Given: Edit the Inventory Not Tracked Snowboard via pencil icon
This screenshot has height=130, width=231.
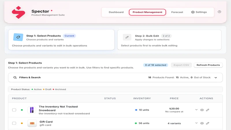Looking at the screenshot, I should pos(208,110).
